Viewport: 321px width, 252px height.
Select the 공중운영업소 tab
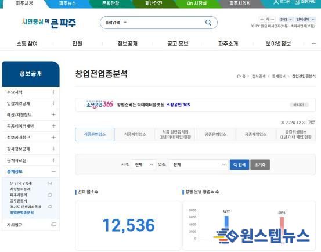point(215,135)
